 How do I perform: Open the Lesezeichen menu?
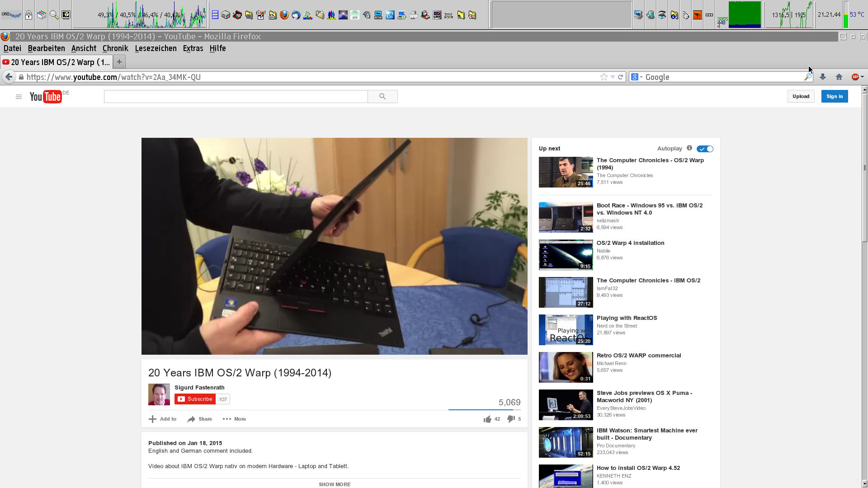click(x=156, y=48)
